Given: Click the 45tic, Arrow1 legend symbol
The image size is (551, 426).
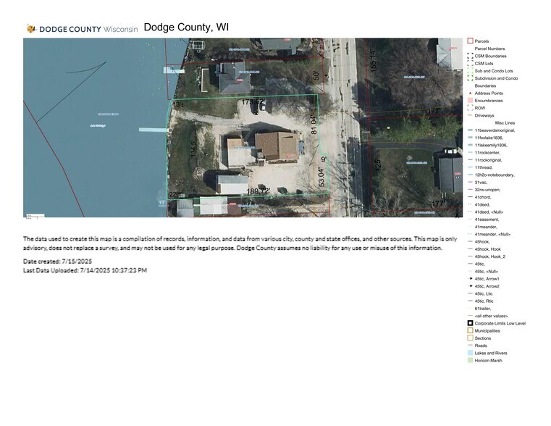Looking at the screenshot, I should (470, 279).
